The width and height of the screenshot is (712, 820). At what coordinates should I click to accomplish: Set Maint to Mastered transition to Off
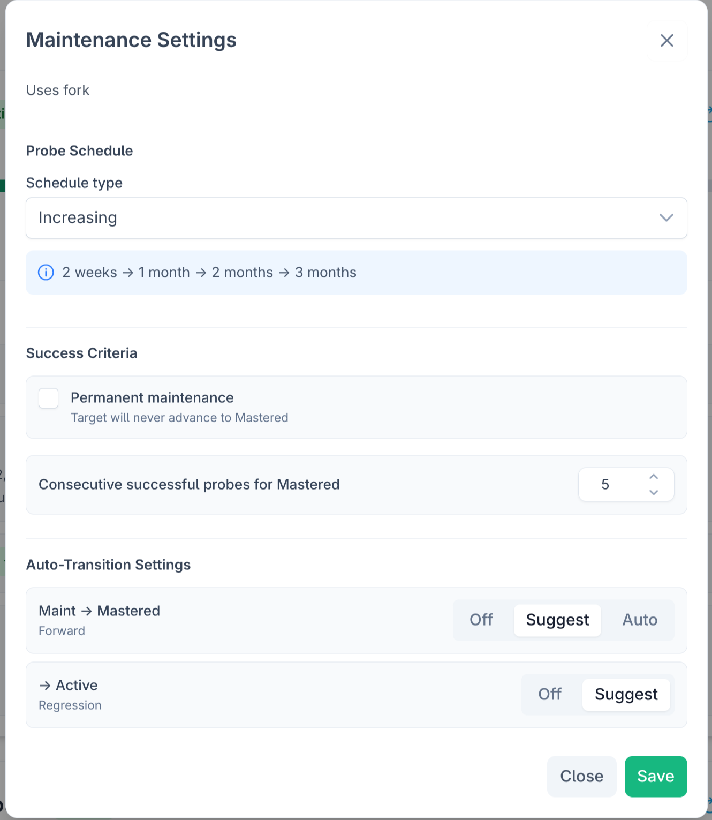coord(481,620)
